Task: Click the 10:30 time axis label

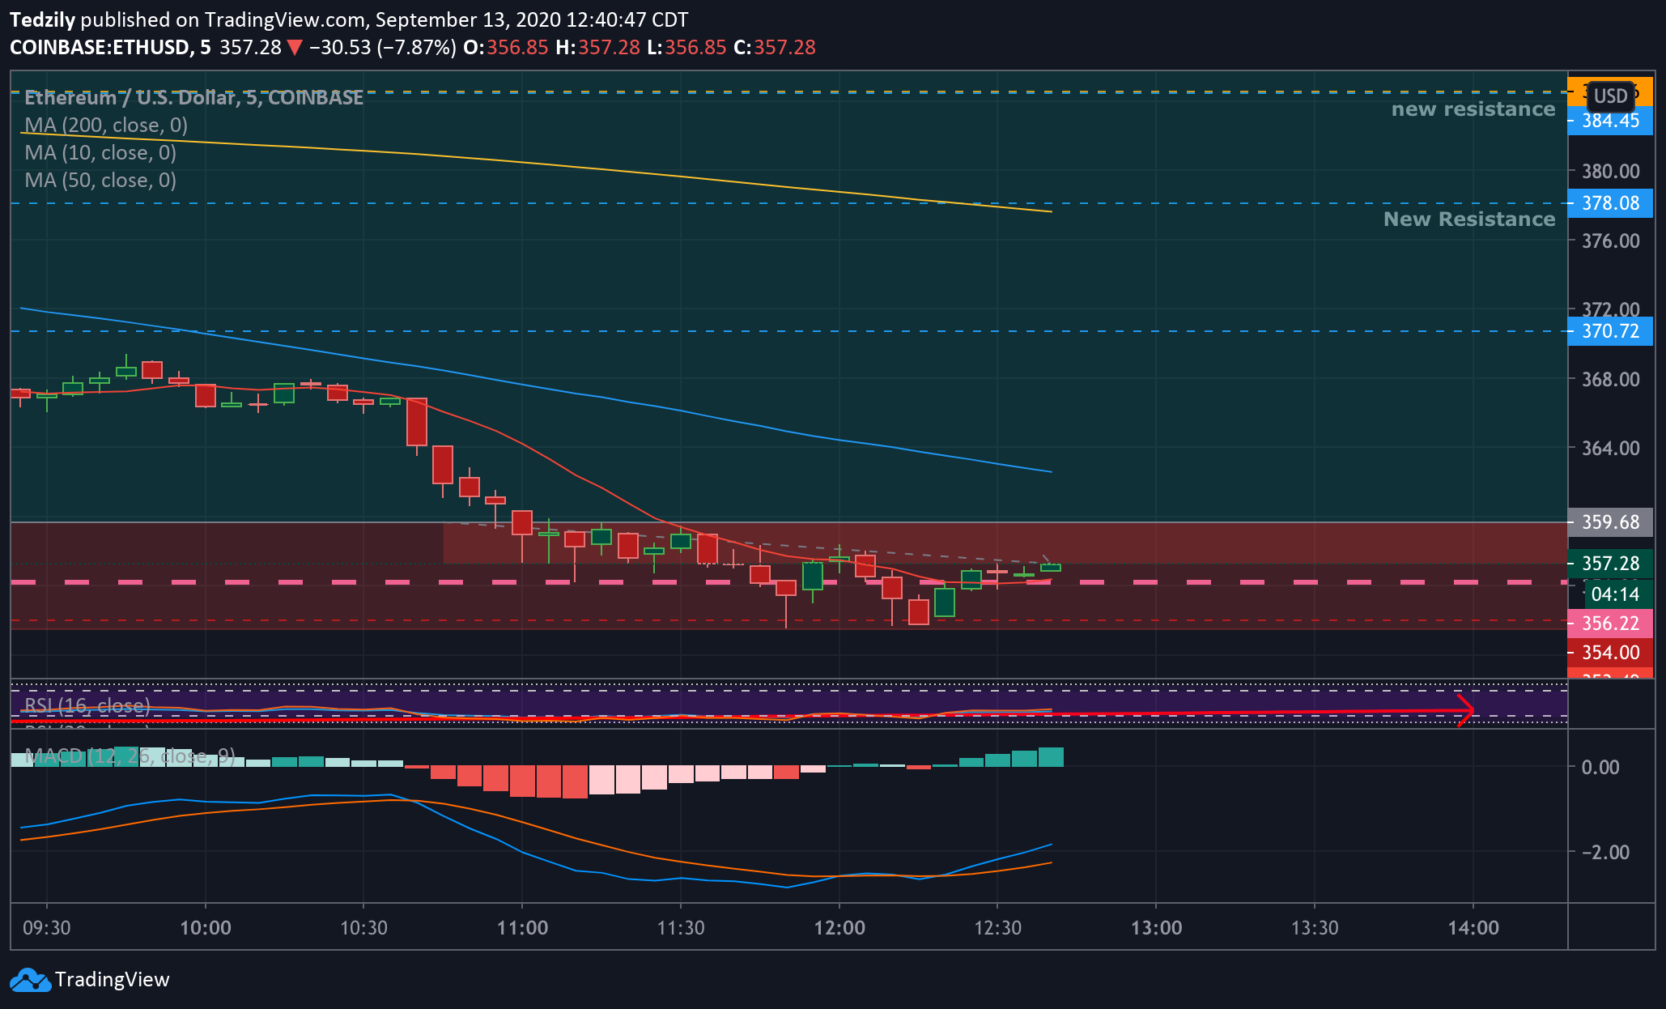Action: (x=363, y=928)
